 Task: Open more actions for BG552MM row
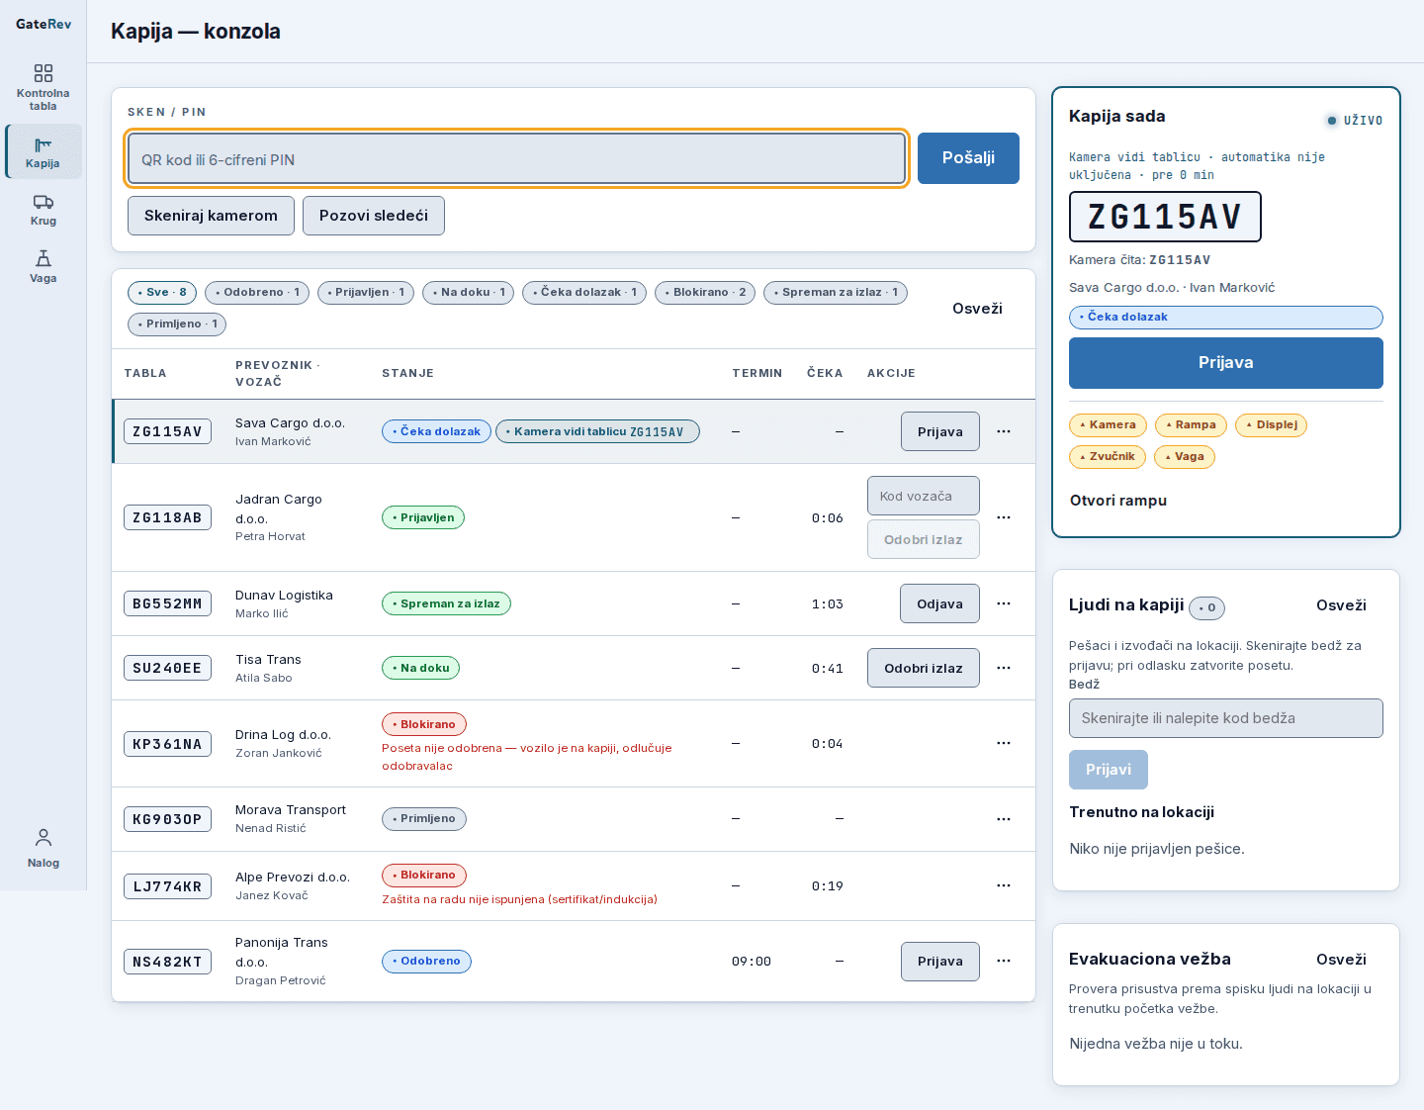(x=1004, y=603)
